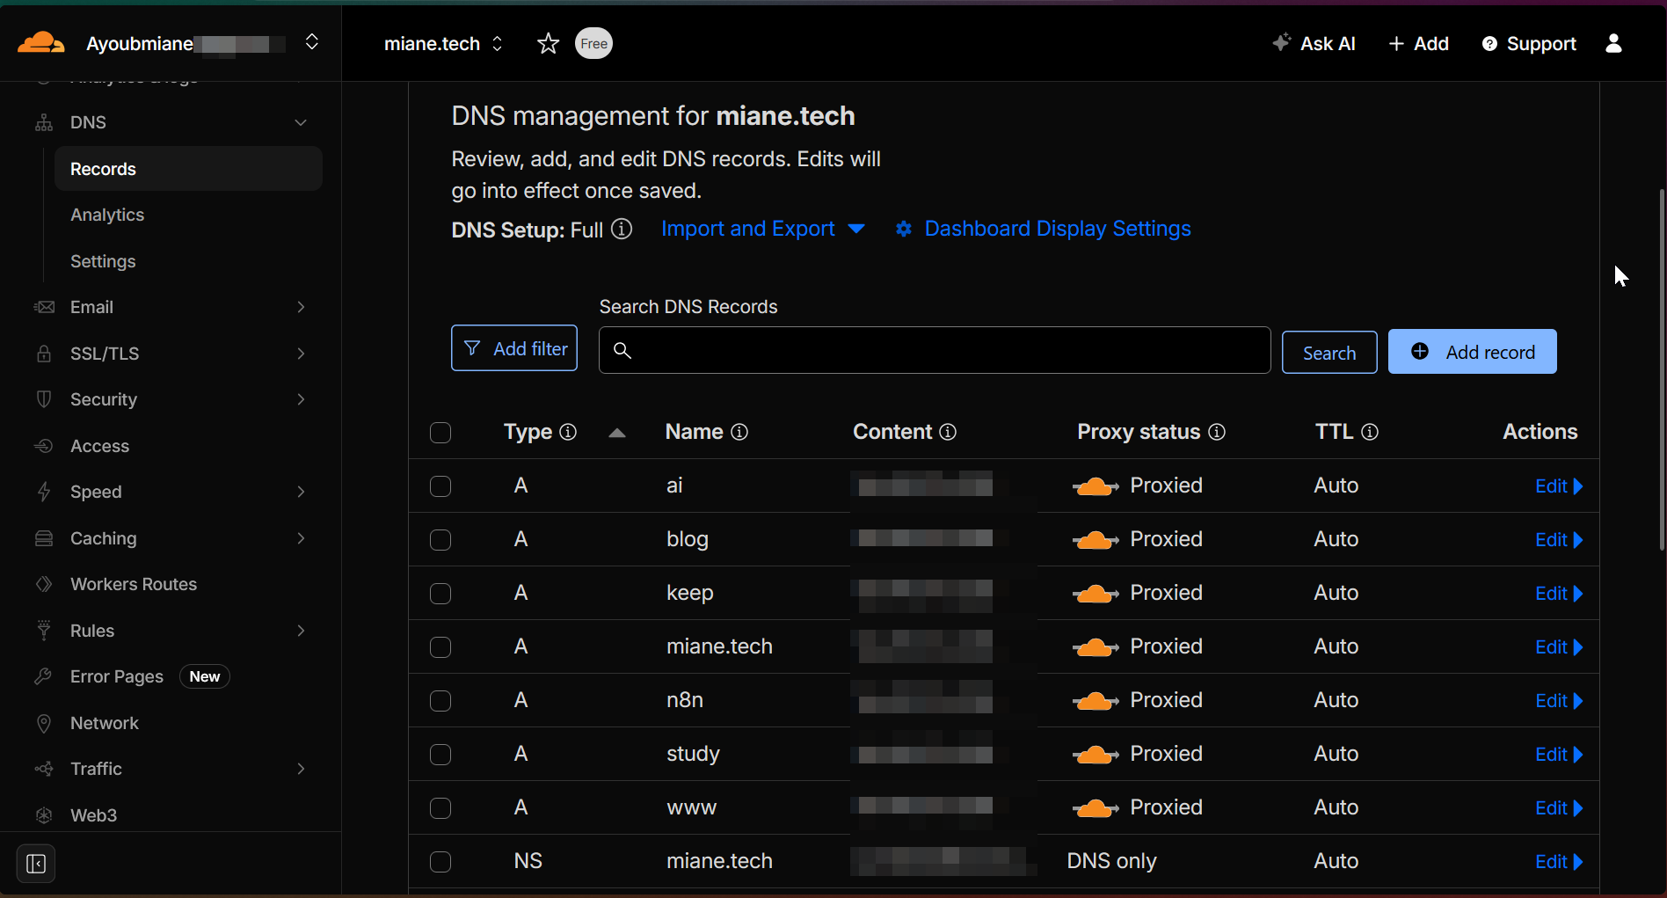Screen dimensions: 1667x898
Task: Click the Proxy status info icon
Action: coord(1217,432)
